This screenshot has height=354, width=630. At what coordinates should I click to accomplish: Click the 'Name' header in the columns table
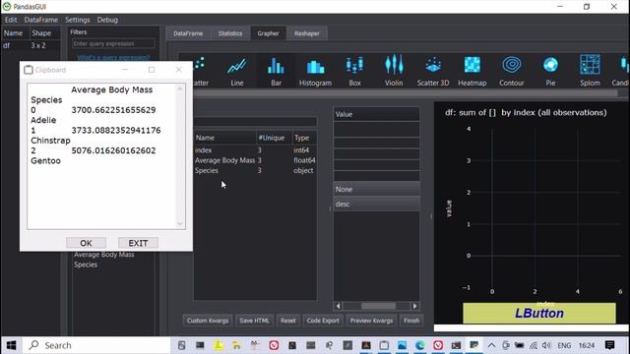[225, 138]
